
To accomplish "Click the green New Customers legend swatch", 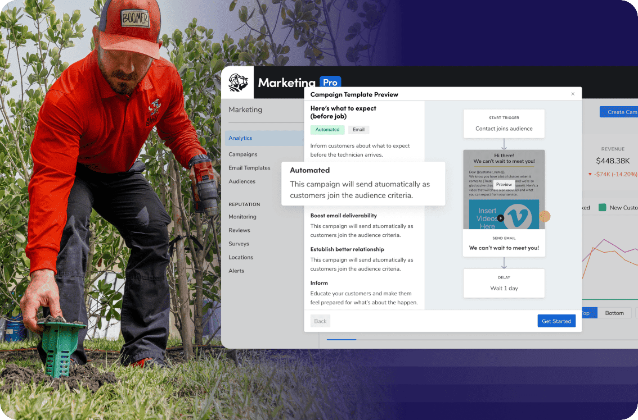I will (x=602, y=208).
